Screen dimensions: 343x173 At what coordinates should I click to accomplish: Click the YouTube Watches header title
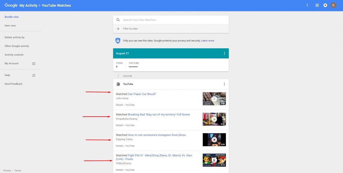(x=56, y=5)
